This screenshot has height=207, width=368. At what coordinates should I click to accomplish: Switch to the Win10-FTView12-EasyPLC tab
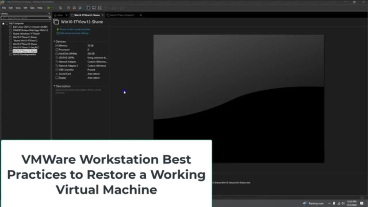coord(122,15)
